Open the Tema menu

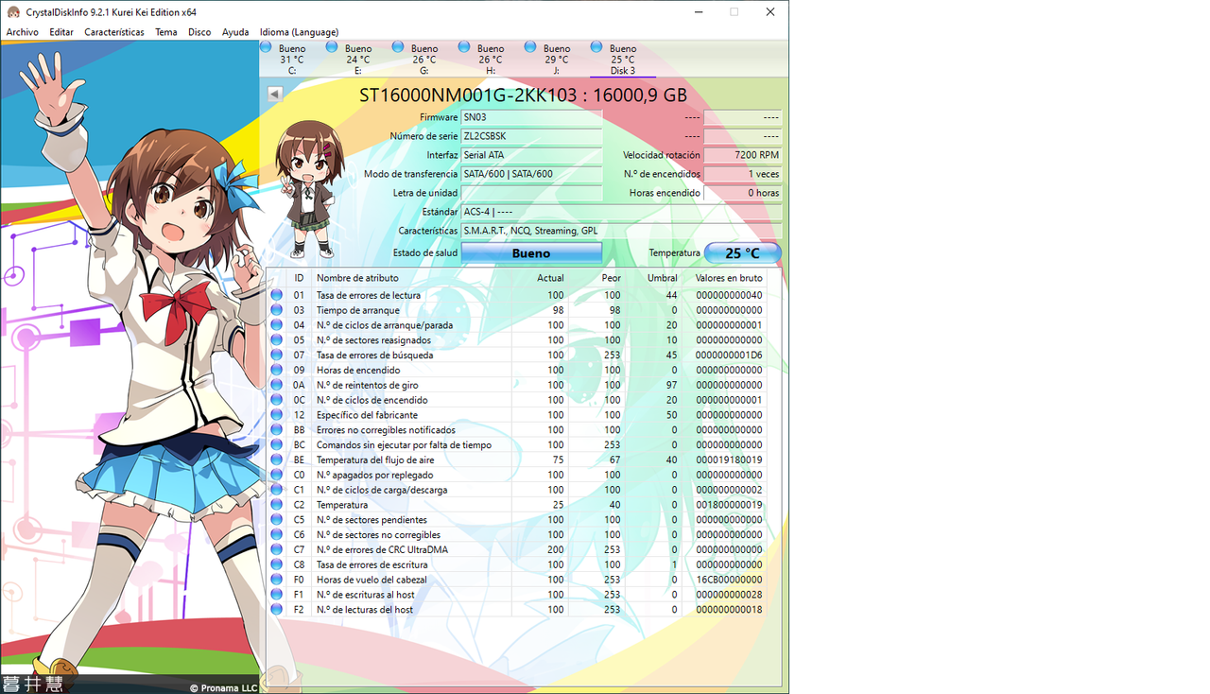tap(166, 32)
